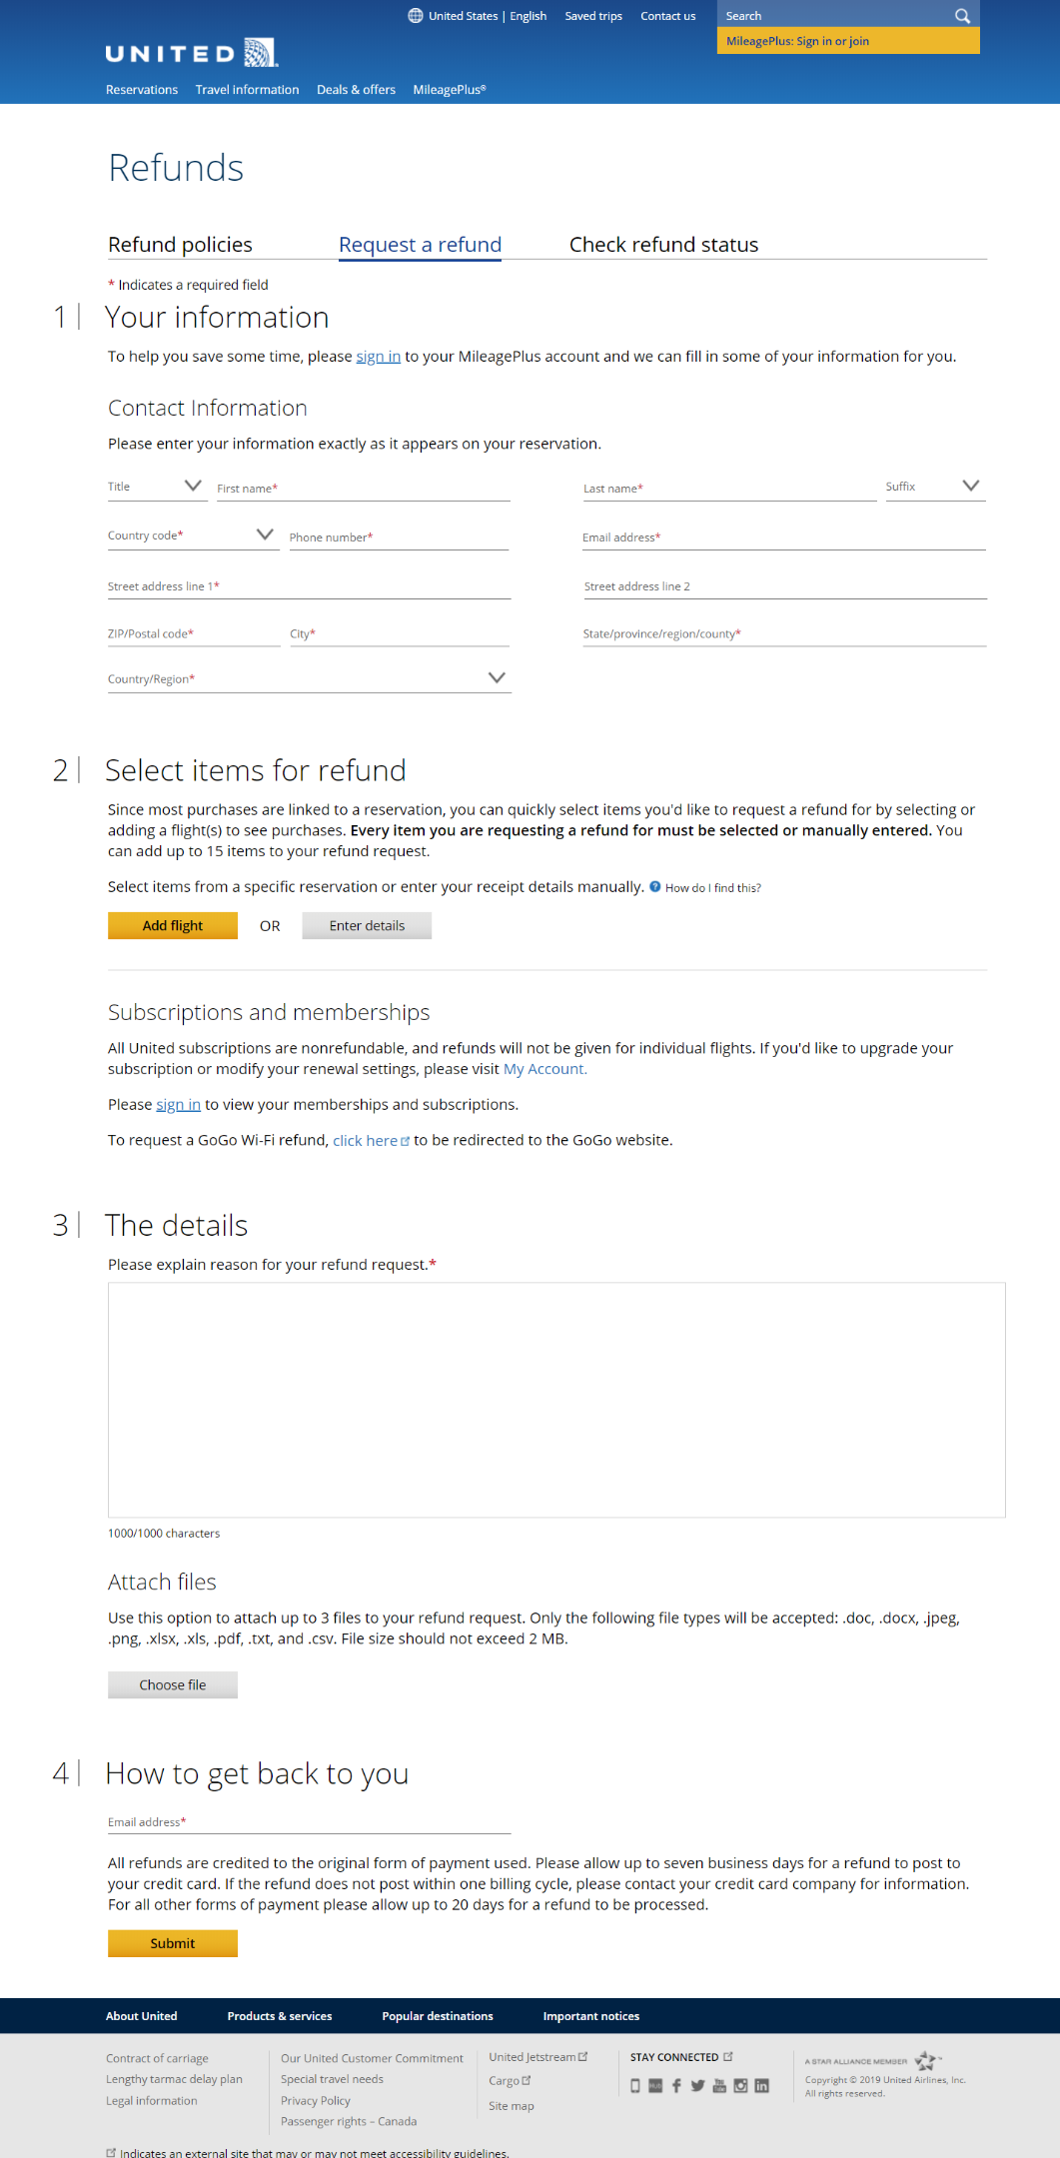Click the globe language icon
The width and height of the screenshot is (1060, 2158).
click(x=416, y=16)
